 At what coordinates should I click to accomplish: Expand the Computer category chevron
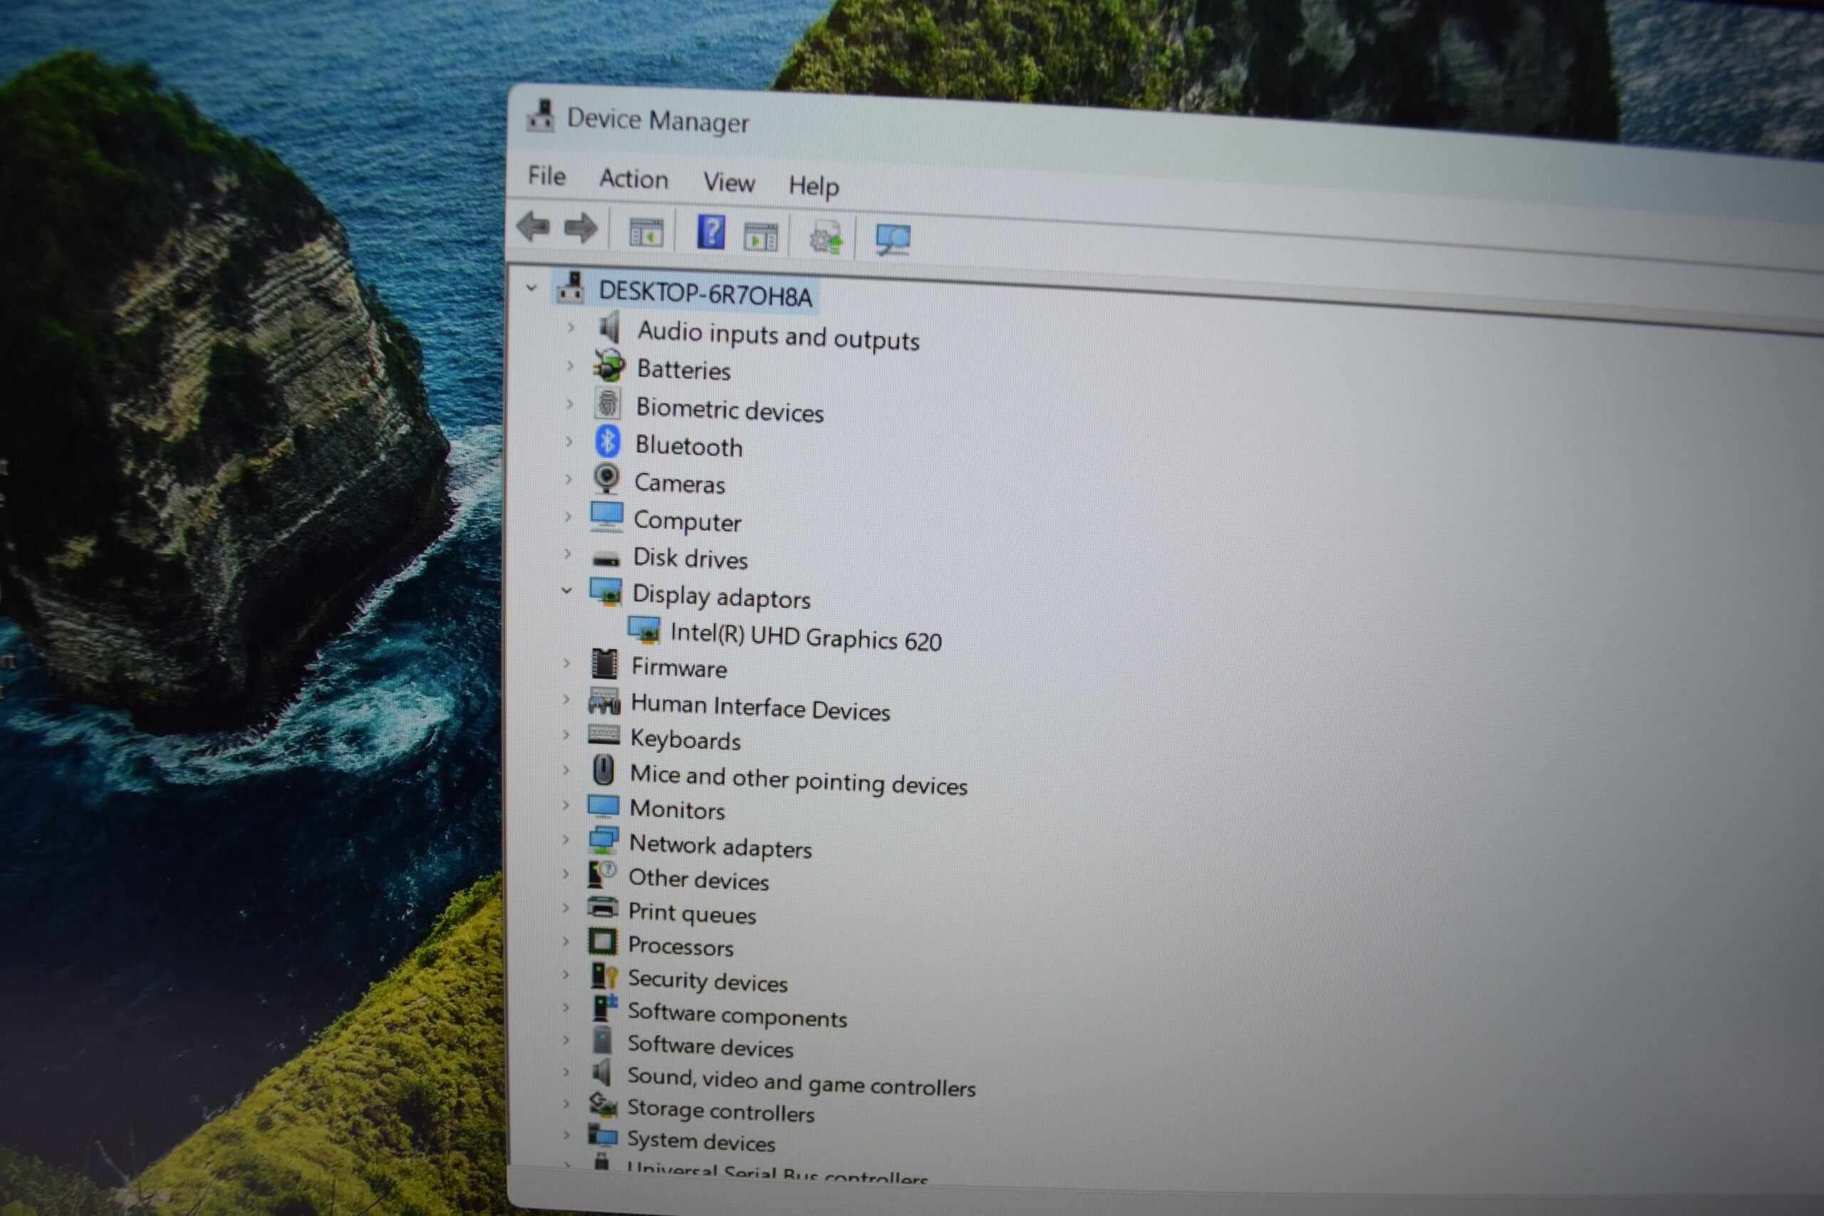tap(569, 516)
